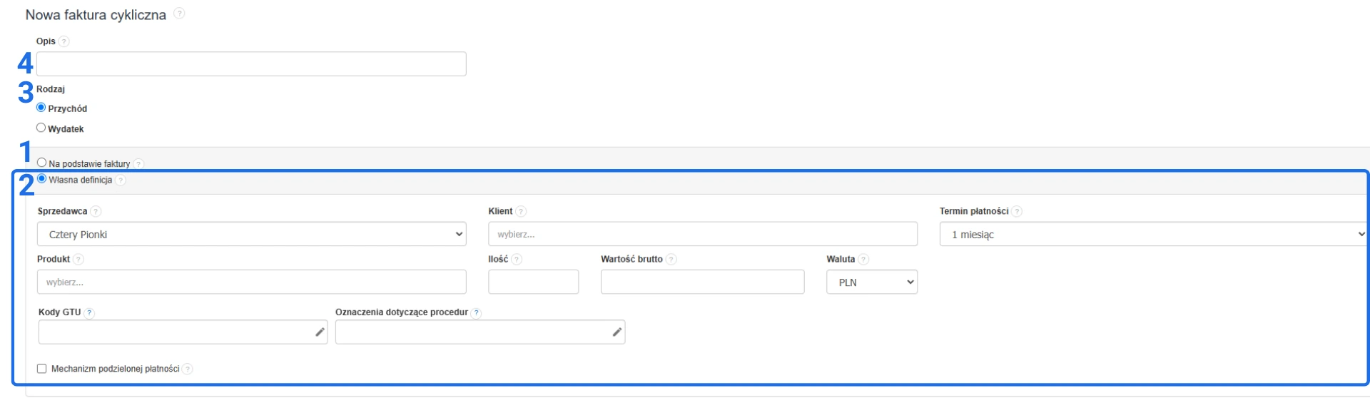Open help icon beside Nowa faktura cykliczna title

[179, 14]
